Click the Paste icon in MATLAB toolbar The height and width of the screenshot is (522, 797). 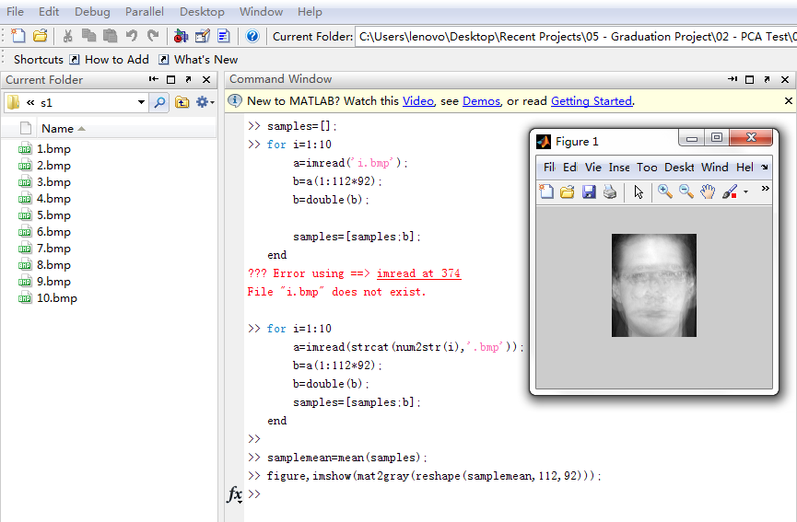pyautogui.click(x=111, y=36)
